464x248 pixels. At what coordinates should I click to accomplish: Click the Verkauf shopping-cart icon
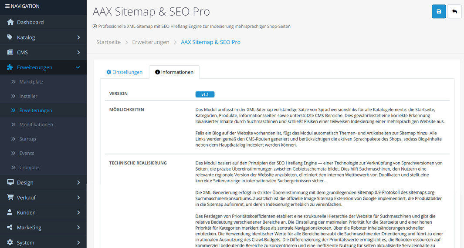pos(10,198)
